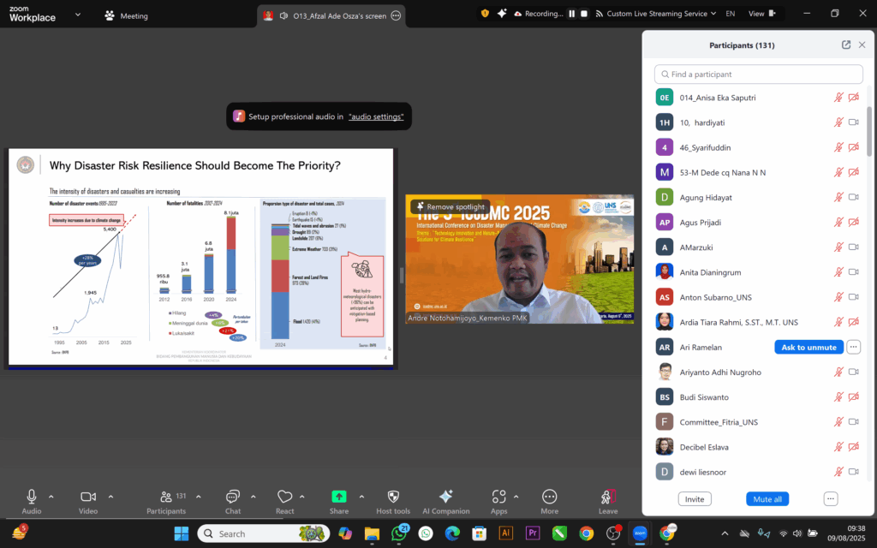Toggle microphone with the Audio button
The height and width of the screenshot is (548, 877).
point(32,500)
